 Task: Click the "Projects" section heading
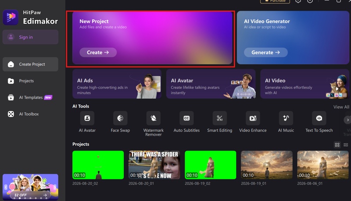[x=81, y=144]
